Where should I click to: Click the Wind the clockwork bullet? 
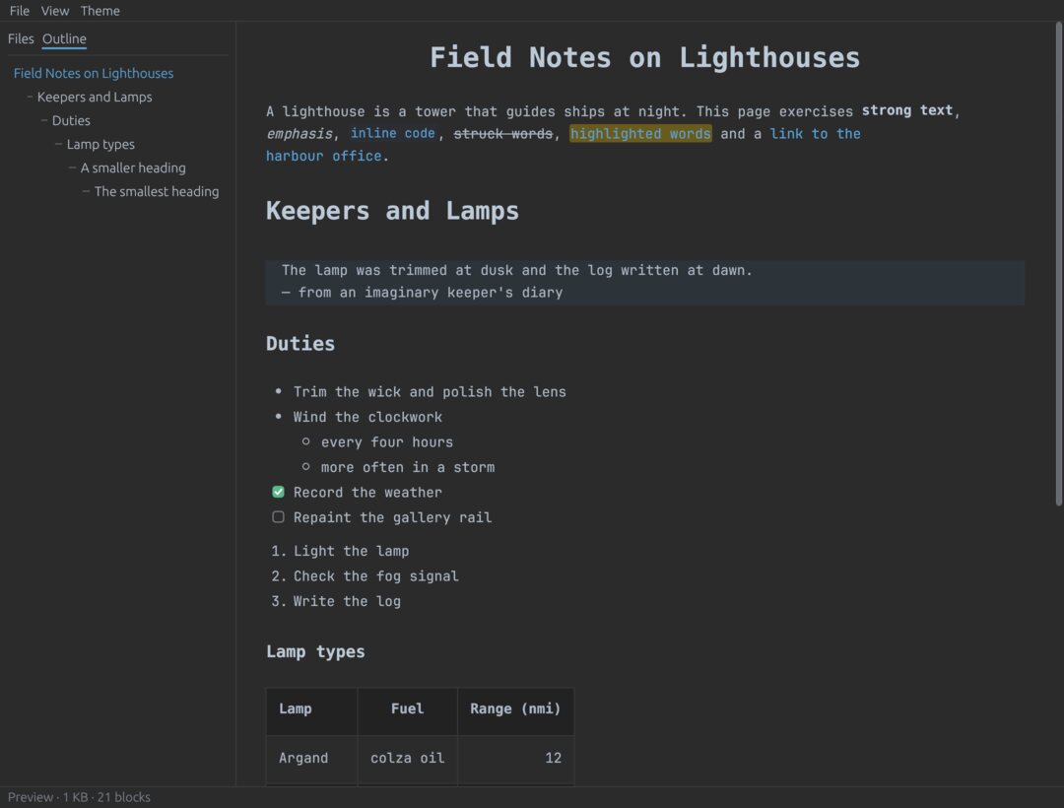pos(367,417)
